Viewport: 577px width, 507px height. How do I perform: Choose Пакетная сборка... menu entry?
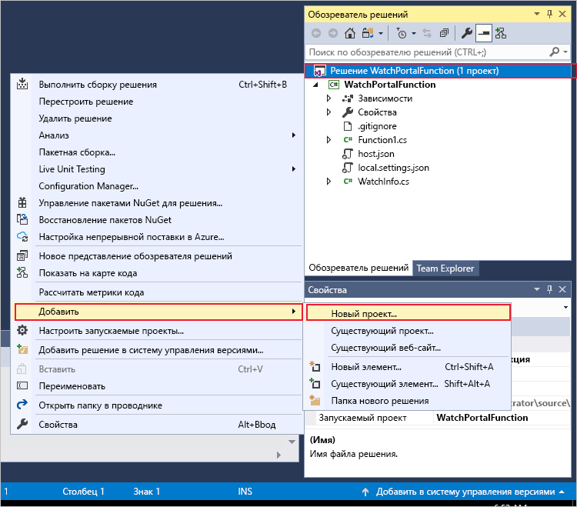coord(158,152)
